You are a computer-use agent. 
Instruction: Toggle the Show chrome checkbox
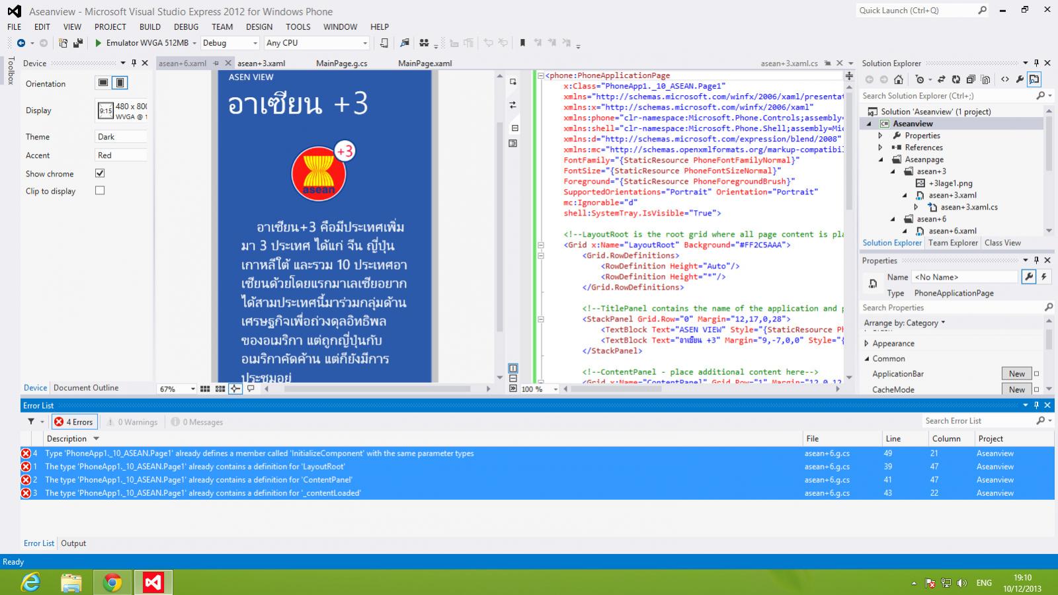tap(100, 173)
